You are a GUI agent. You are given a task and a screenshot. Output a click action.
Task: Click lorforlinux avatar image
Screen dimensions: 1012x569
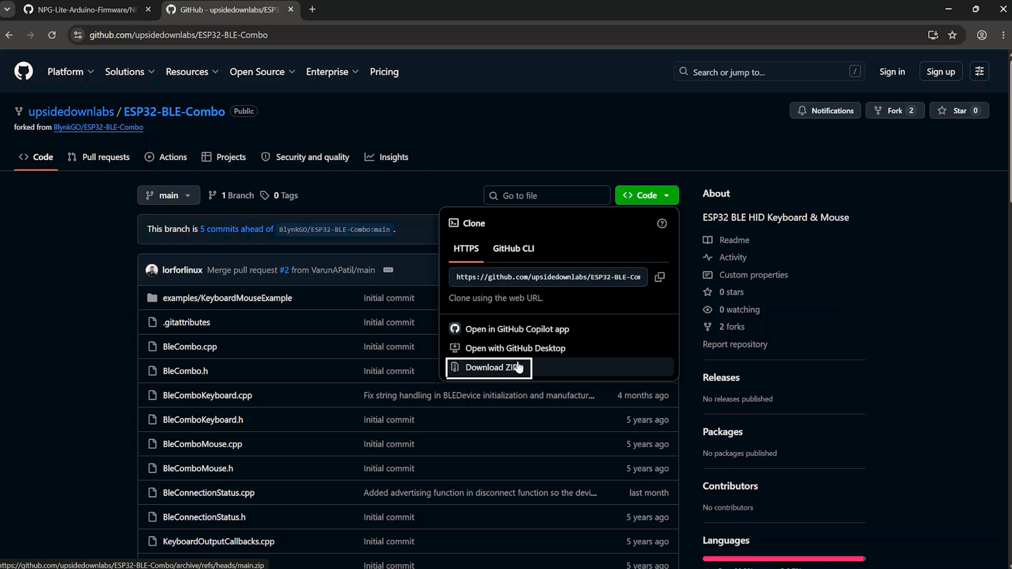pos(152,270)
